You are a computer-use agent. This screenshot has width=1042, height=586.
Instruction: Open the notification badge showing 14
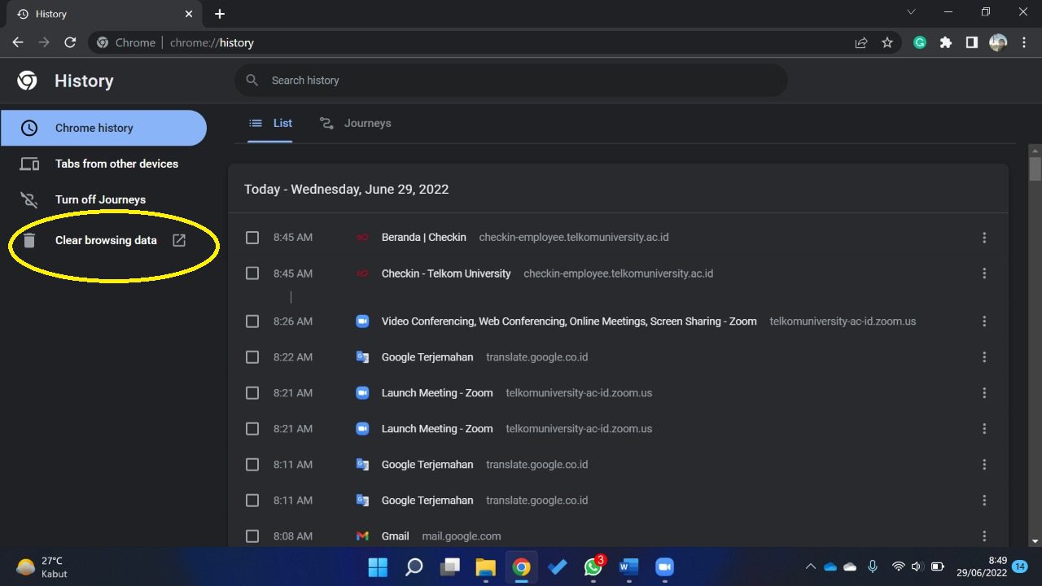[x=1020, y=566]
